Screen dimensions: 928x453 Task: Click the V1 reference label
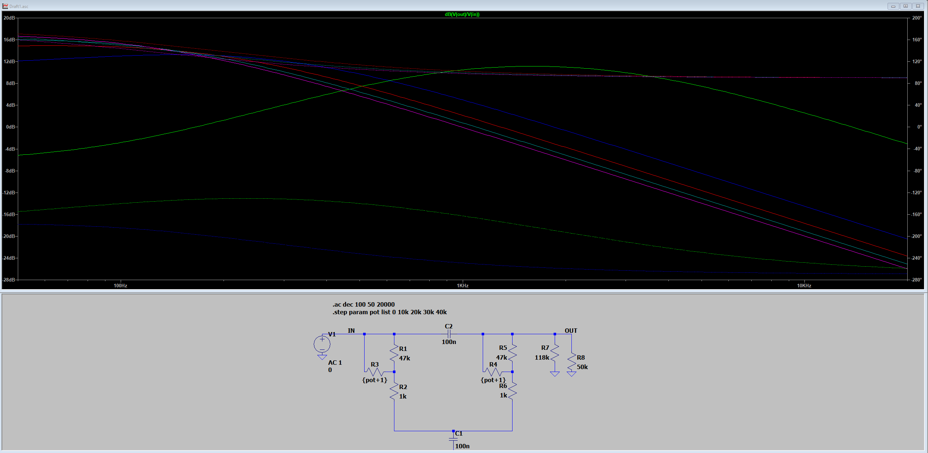[x=332, y=334]
